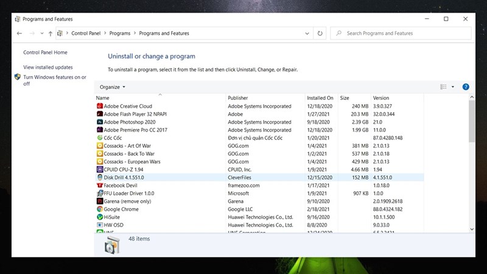Click the HW OSD program icon

(100, 225)
